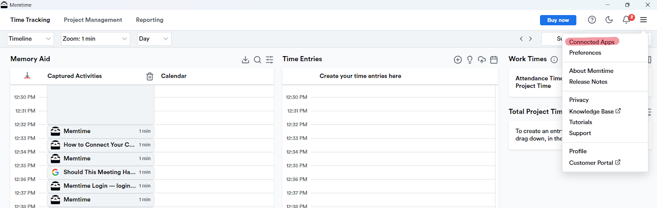Click external link icon beside Customer Portal
657x208 pixels.
618,162
